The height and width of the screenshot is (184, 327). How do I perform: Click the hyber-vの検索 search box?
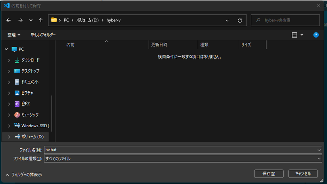[x=285, y=20]
